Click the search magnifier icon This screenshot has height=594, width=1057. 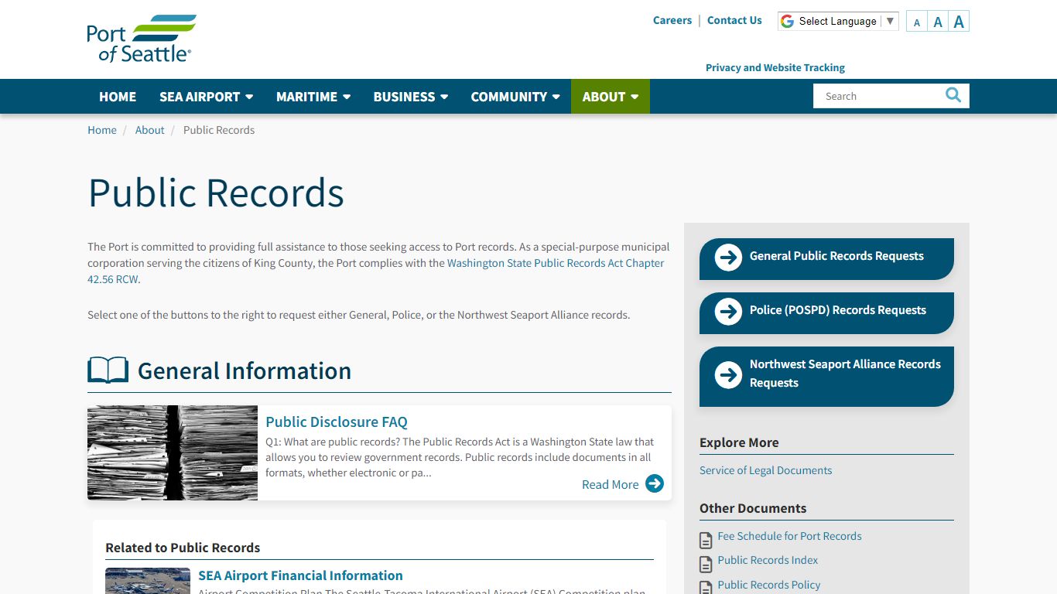(x=953, y=95)
